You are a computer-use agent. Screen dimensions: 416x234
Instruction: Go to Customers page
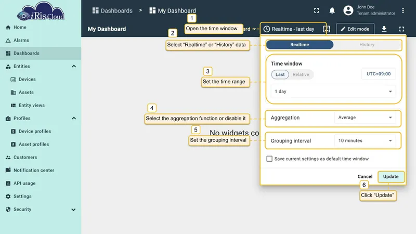[41, 158]
